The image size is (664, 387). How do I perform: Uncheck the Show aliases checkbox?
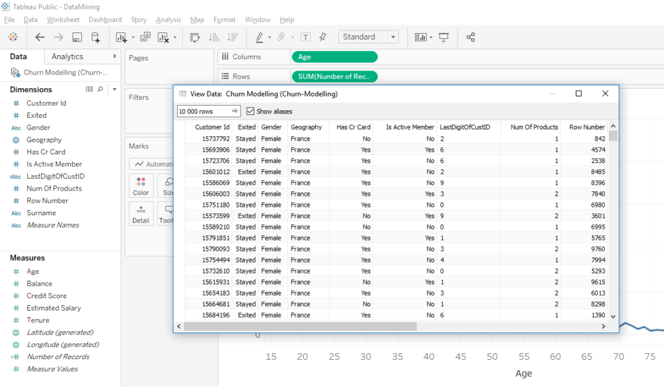tap(252, 111)
